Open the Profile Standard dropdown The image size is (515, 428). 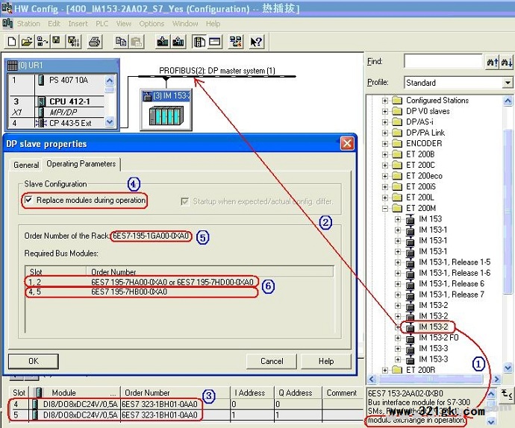(x=508, y=83)
